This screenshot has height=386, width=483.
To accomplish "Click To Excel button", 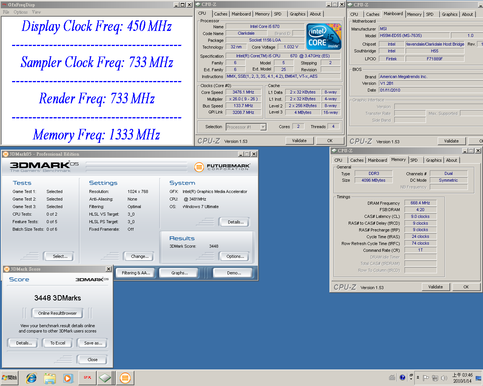I will click(x=58, y=343).
